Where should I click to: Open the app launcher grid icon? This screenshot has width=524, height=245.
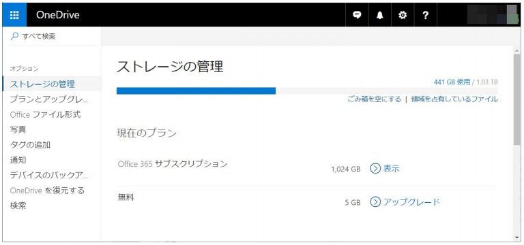[x=14, y=15]
